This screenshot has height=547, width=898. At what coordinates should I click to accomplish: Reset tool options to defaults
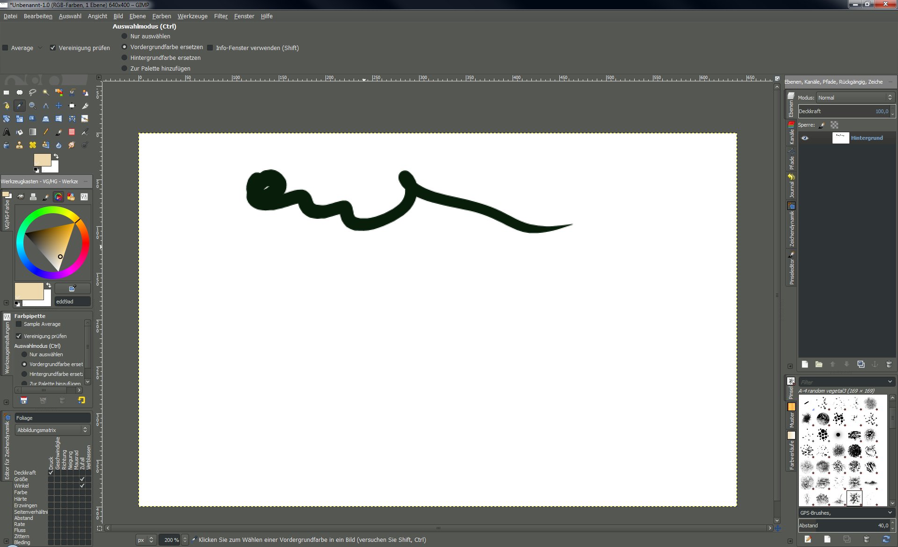pos(81,400)
